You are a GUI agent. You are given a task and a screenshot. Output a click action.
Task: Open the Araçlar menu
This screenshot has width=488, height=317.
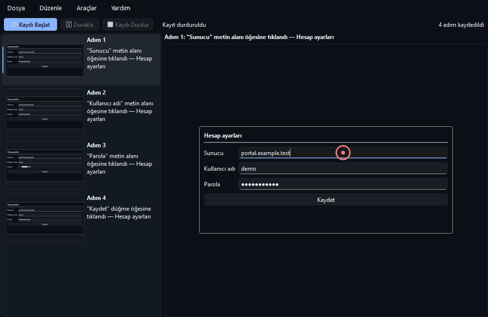(x=86, y=8)
